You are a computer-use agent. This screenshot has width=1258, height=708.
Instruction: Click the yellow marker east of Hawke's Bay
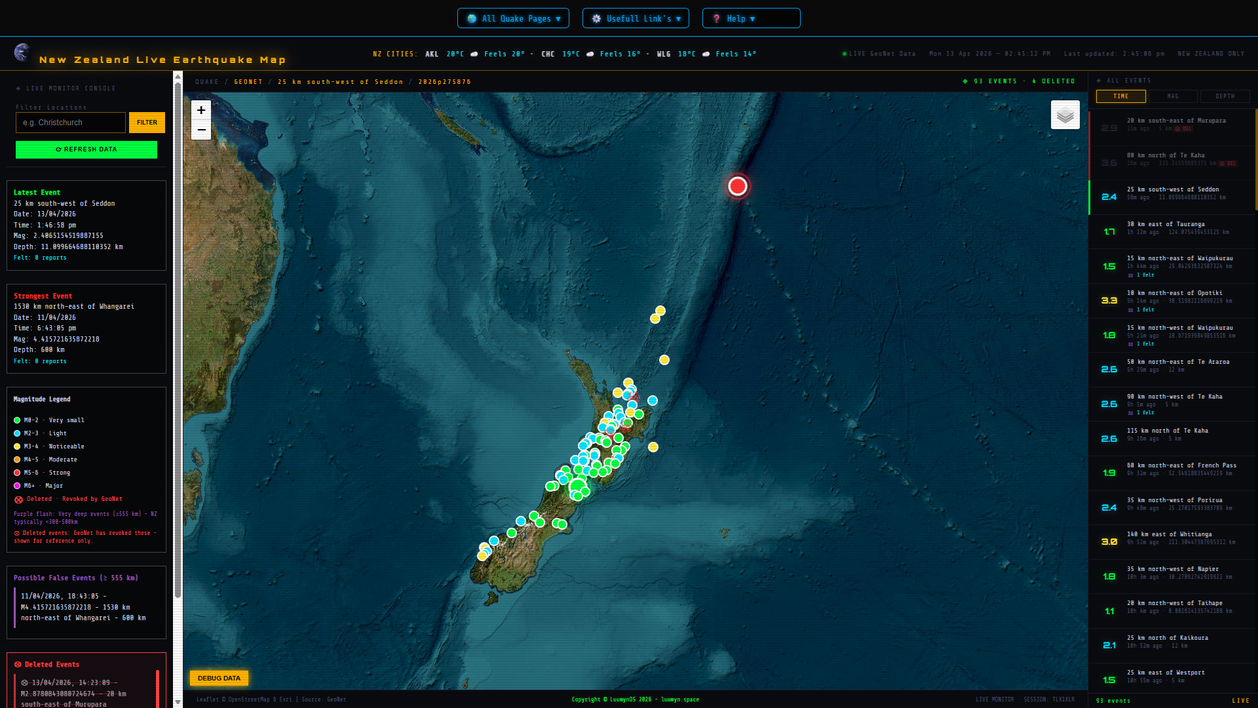click(653, 447)
